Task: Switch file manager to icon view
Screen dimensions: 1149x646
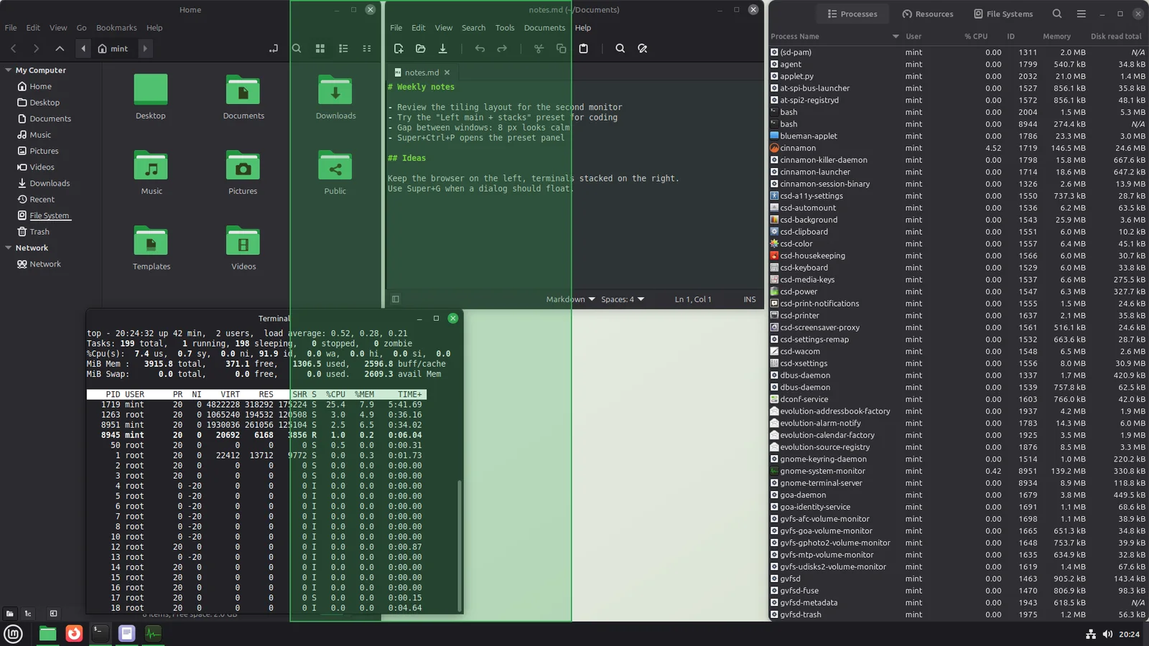Action: 320,49
